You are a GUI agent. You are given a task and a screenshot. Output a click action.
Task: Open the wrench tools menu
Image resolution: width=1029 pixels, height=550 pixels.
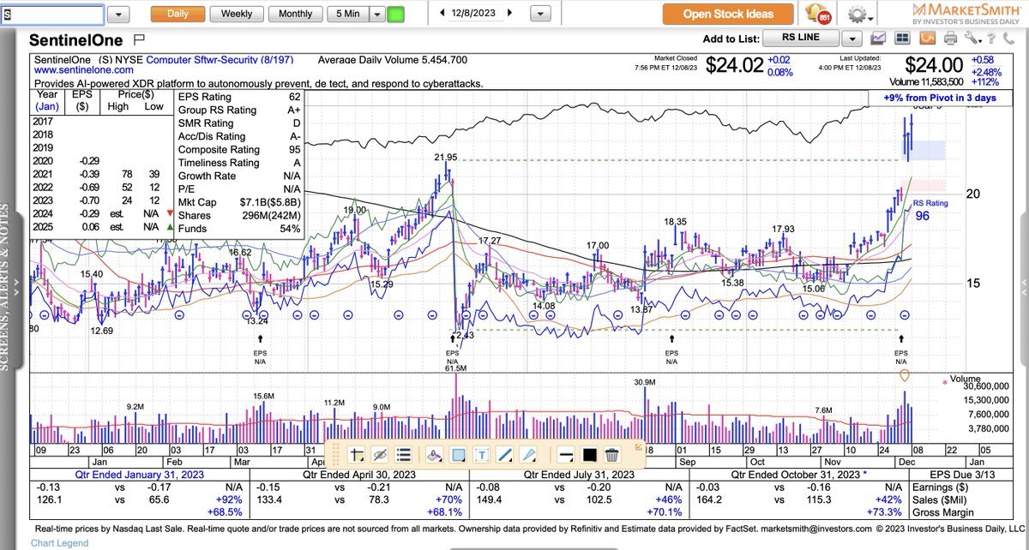tap(971, 38)
